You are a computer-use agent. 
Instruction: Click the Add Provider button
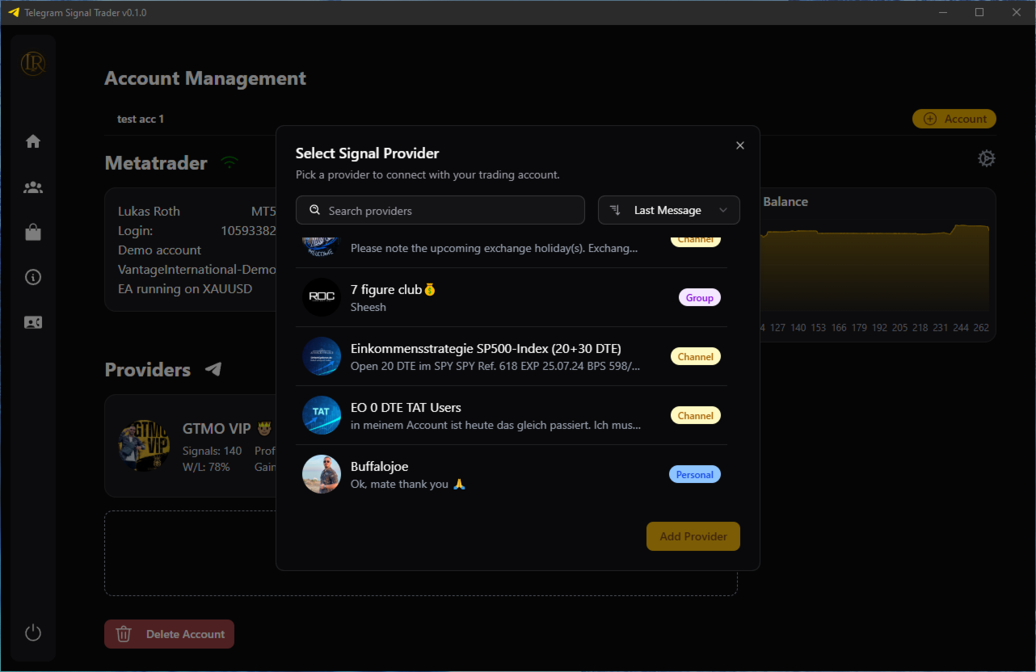tap(693, 536)
